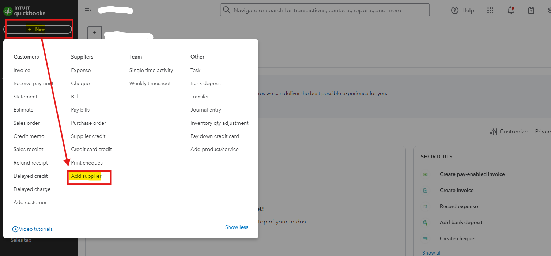Click the Create pay-enabled invoice icon
The height and width of the screenshot is (256, 551).
coord(425,174)
